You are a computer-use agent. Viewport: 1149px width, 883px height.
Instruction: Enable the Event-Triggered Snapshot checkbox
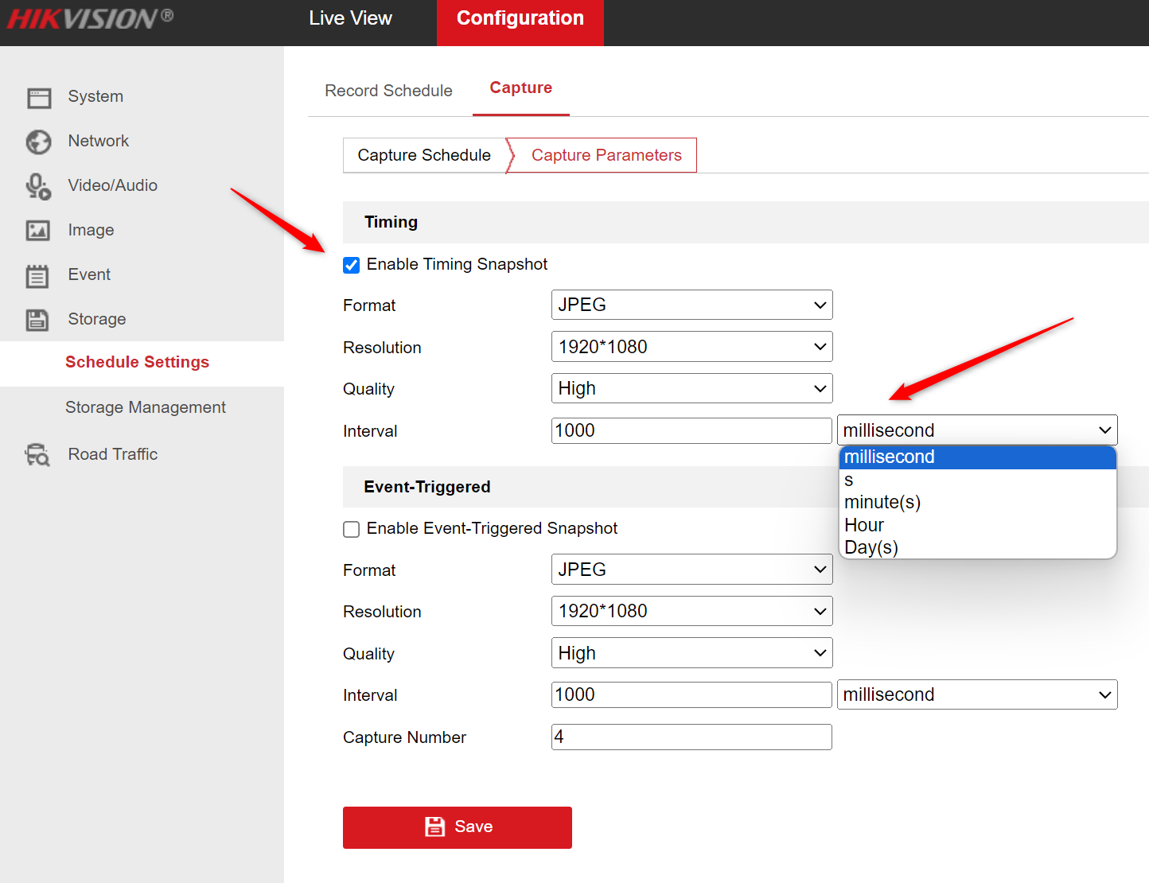[351, 529]
